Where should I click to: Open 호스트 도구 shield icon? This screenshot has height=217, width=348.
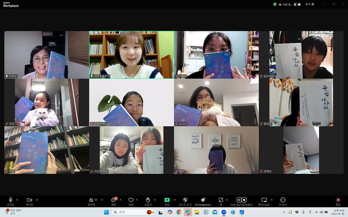pos(185,200)
